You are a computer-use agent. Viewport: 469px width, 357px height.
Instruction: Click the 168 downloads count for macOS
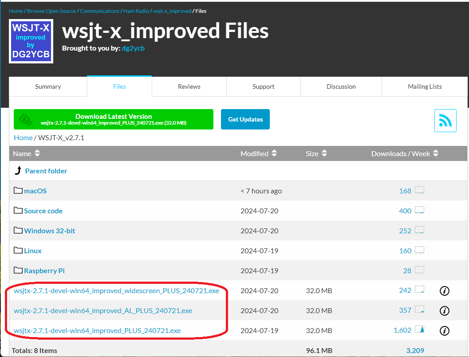(x=405, y=191)
